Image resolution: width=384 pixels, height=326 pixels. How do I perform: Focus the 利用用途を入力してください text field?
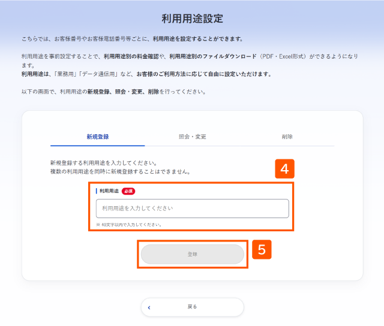[192, 209]
